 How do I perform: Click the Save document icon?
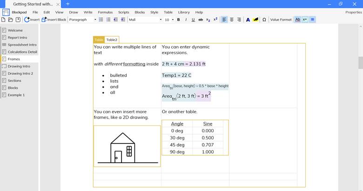(x=18, y=20)
